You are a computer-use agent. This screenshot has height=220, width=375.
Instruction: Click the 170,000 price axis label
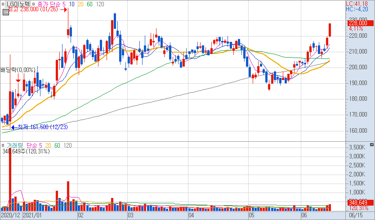point(358,115)
